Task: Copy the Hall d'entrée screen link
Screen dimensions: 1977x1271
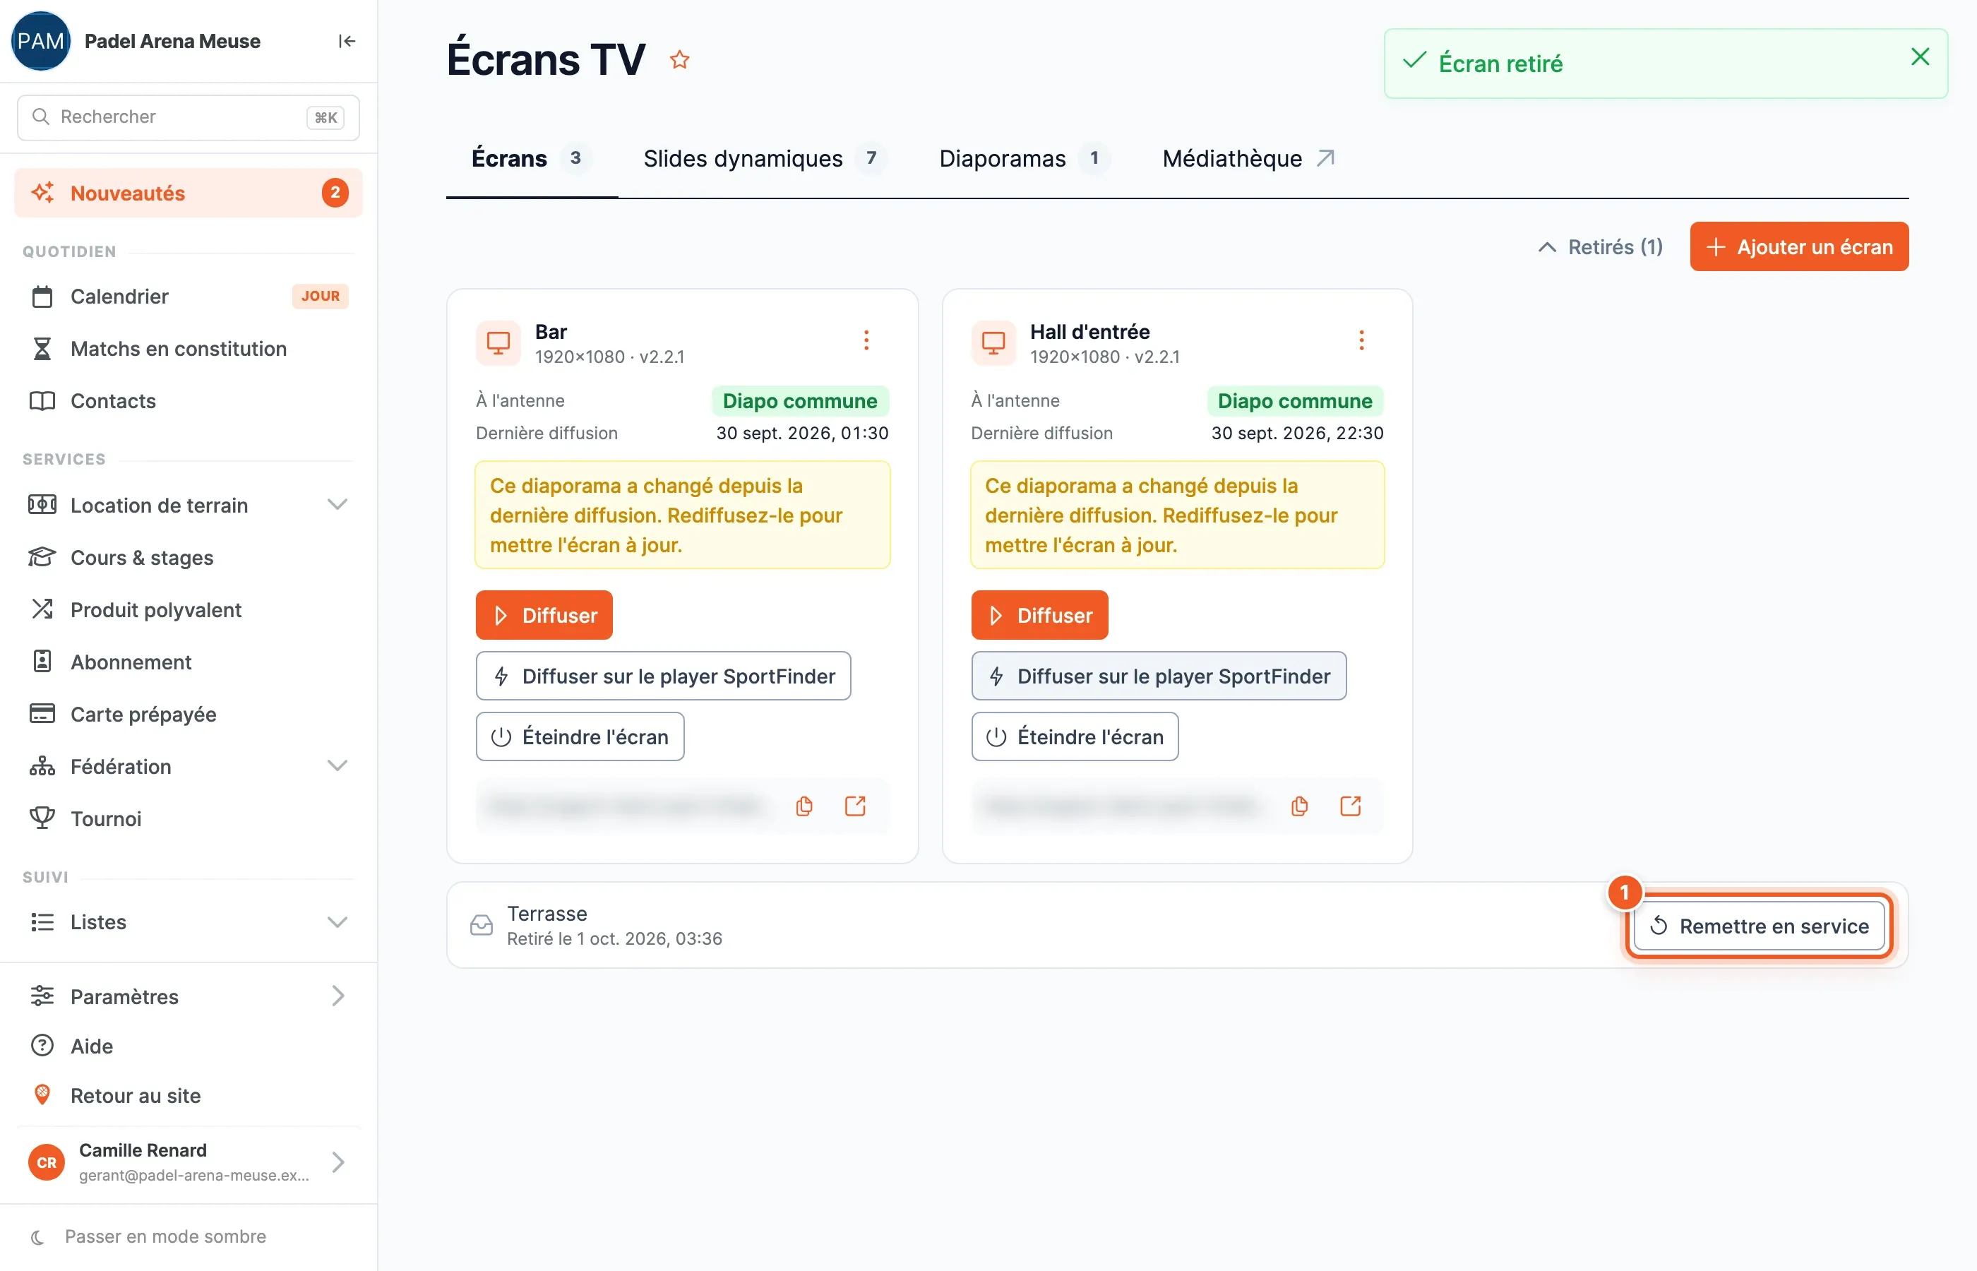Action: (1300, 806)
